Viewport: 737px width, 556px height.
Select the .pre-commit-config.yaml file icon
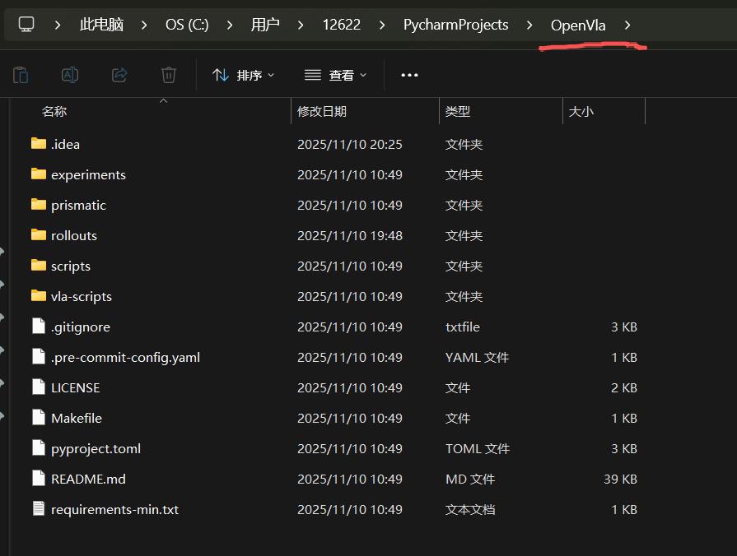(39, 356)
